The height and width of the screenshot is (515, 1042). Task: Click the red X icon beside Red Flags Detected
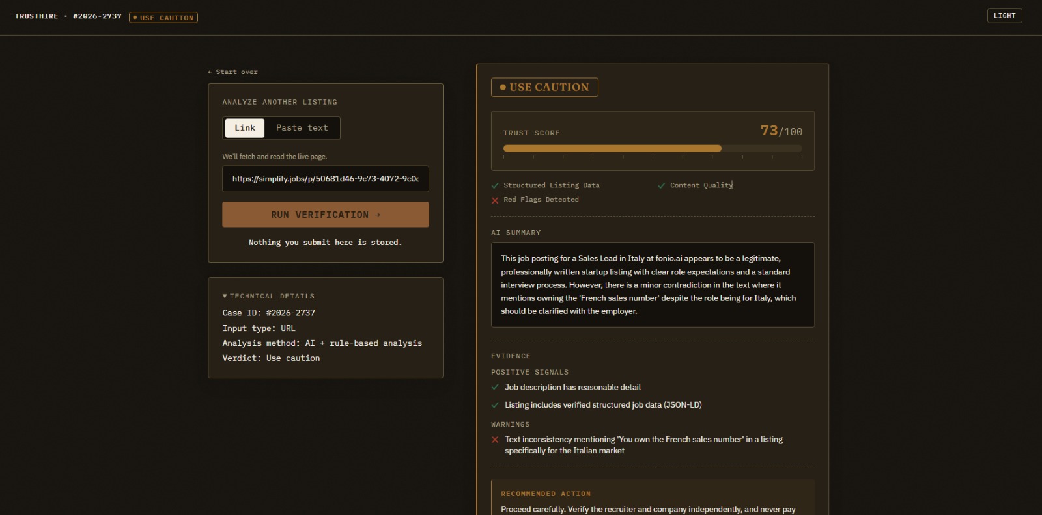click(495, 200)
